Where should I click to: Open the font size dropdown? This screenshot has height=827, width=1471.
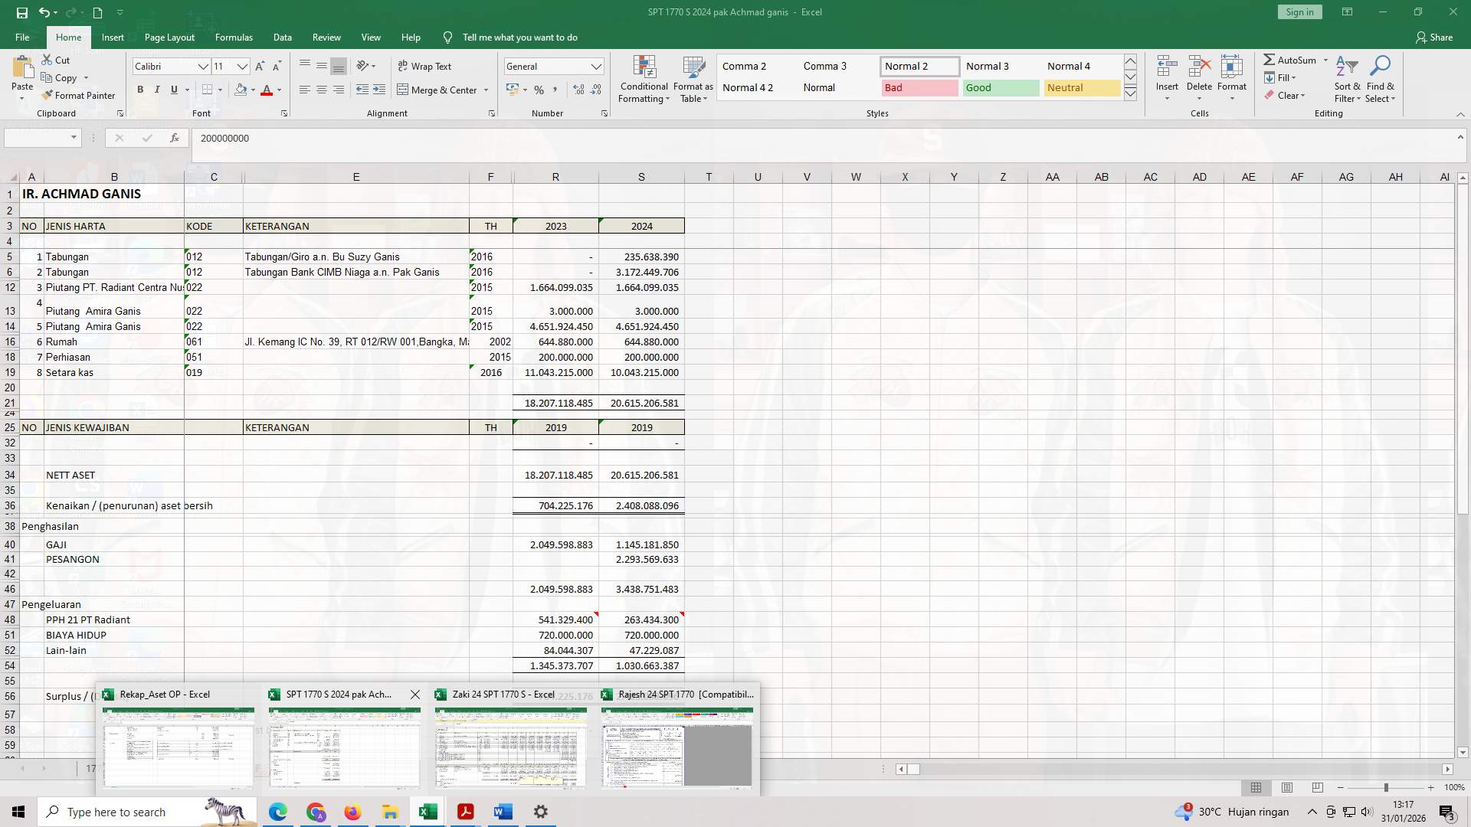click(242, 67)
